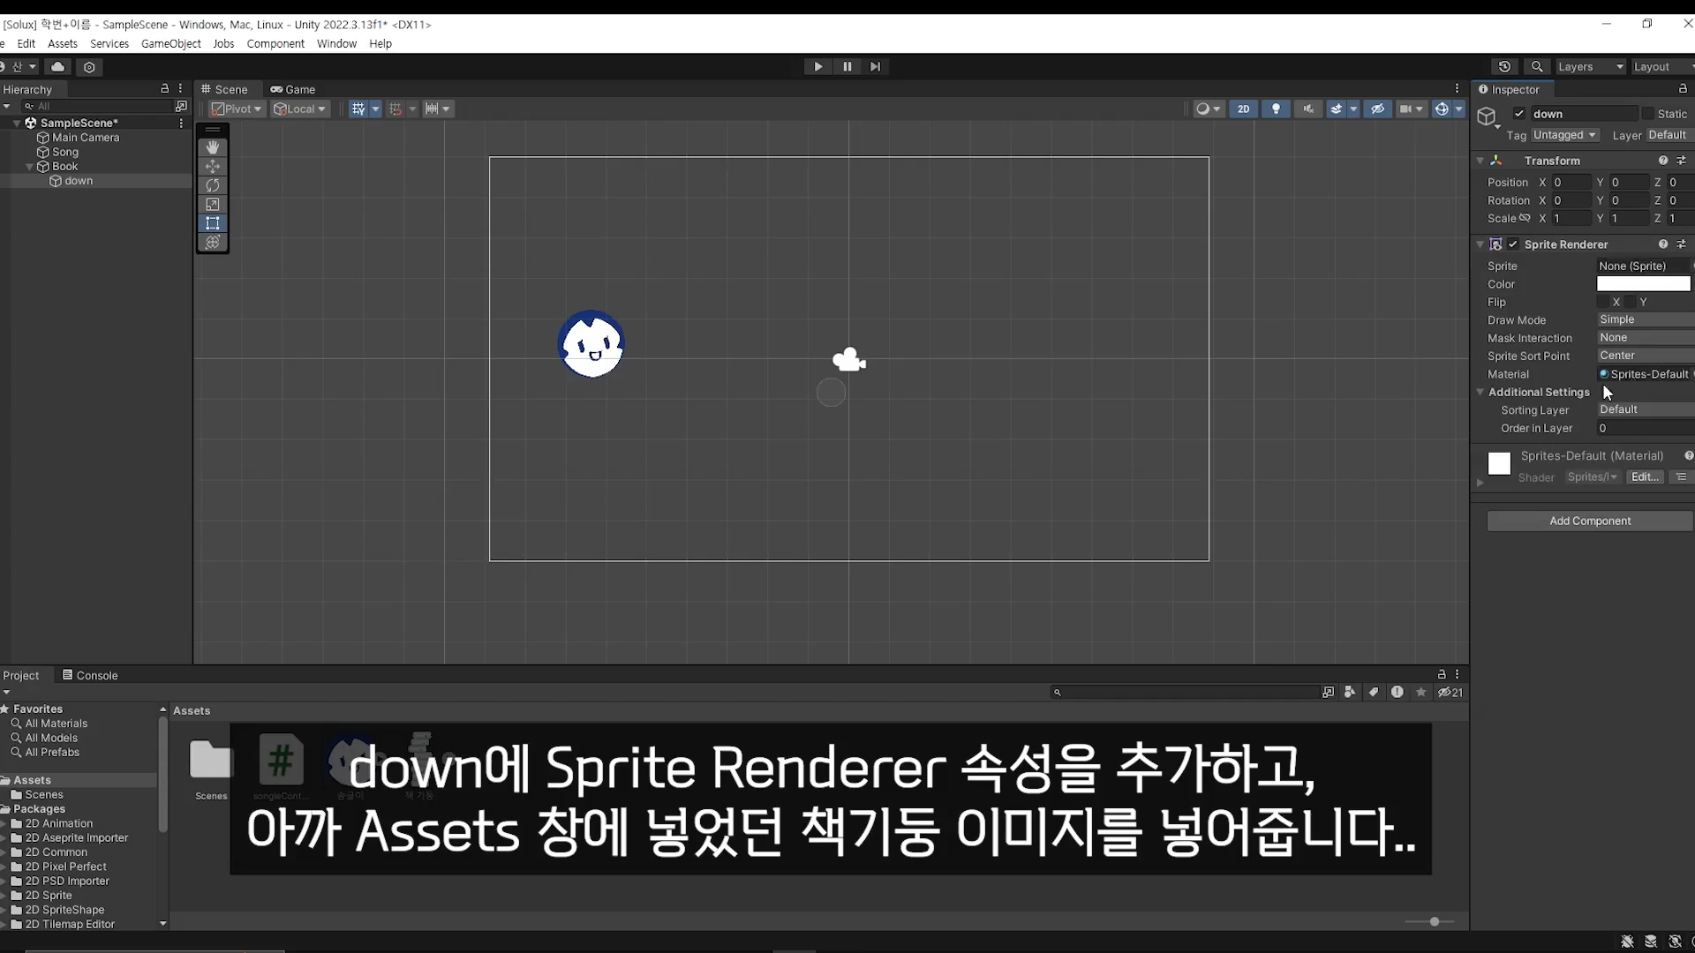This screenshot has width=1695, height=953.
Task: Open the Sprite Renderer Color swatch
Action: coord(1643,284)
